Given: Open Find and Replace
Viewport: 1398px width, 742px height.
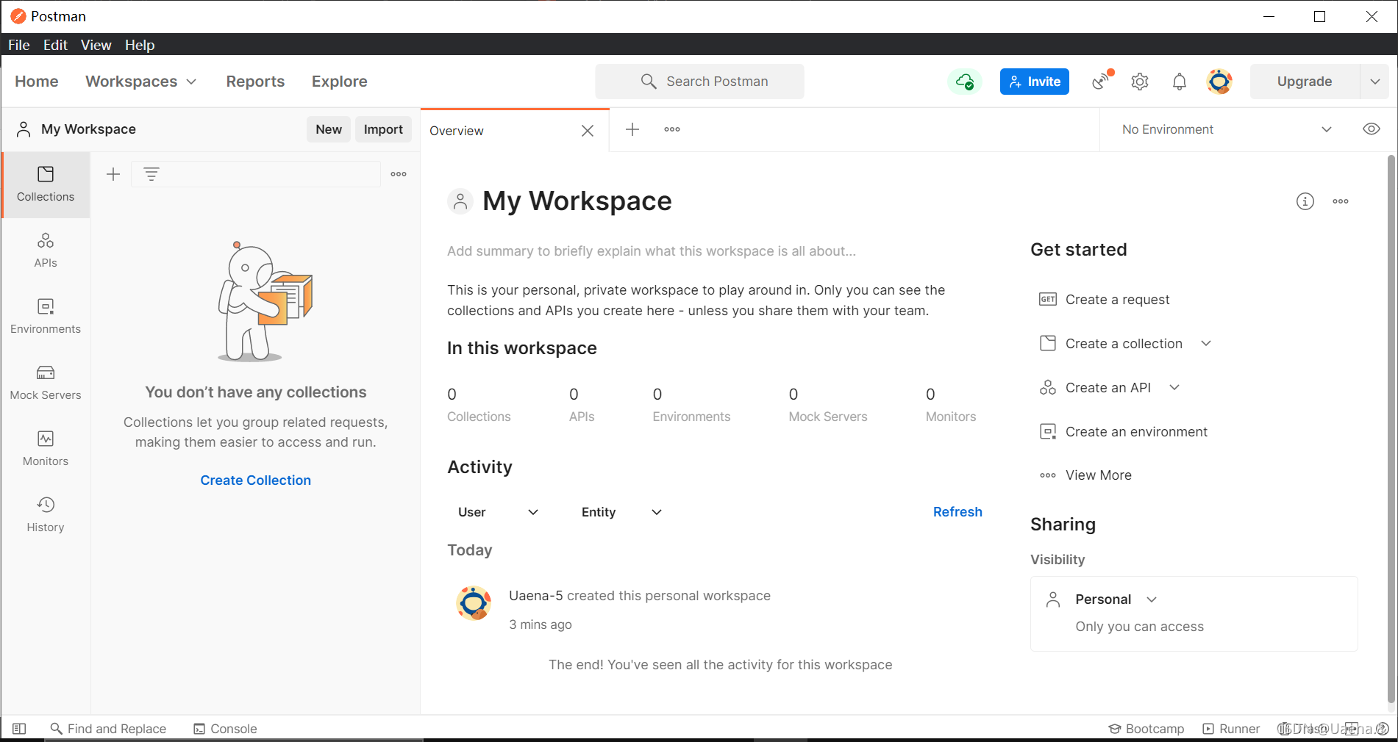Looking at the screenshot, I should [108, 729].
